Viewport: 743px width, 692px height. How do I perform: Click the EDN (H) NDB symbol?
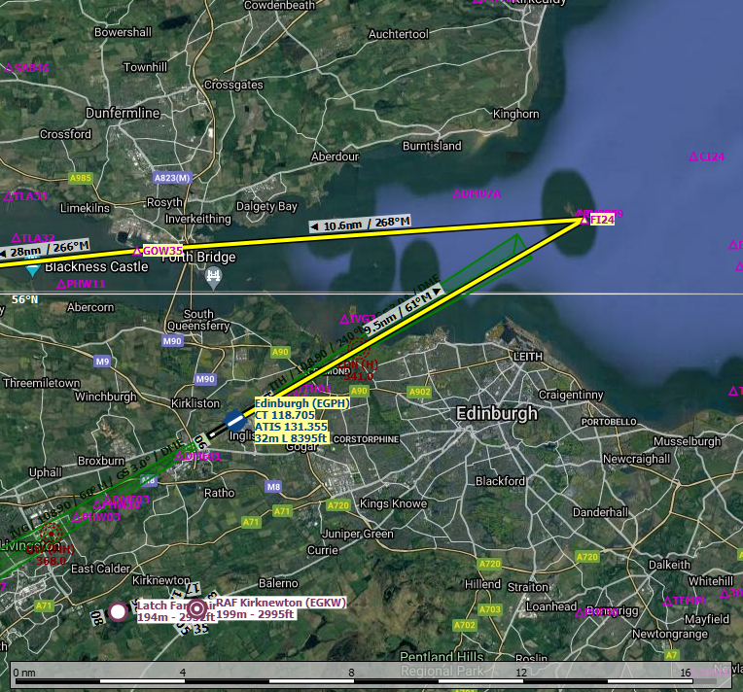pos(358,349)
